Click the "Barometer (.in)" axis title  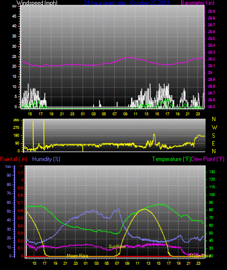(197, 3)
